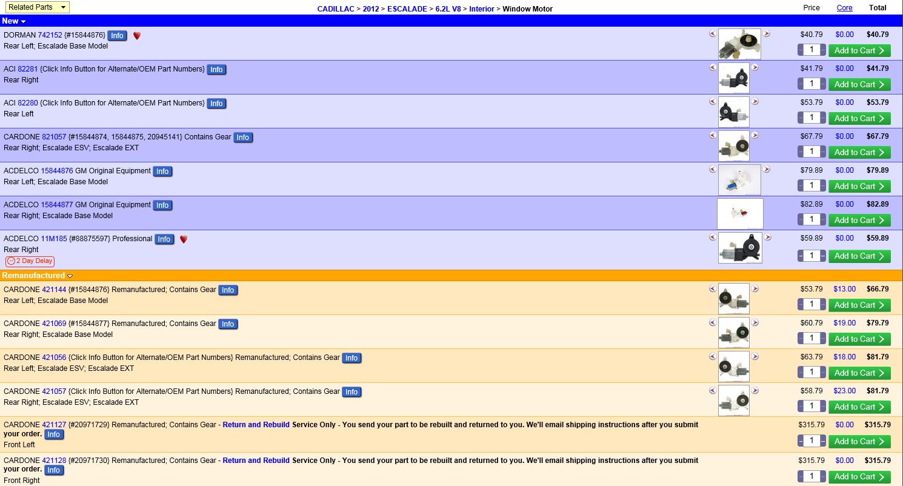This screenshot has width=903, height=486.
Task: Click the heart icon beside DORMAN 742152
Action: 137,36
